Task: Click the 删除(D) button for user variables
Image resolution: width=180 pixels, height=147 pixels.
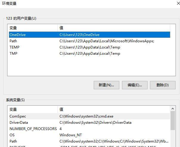Action: click(162, 85)
